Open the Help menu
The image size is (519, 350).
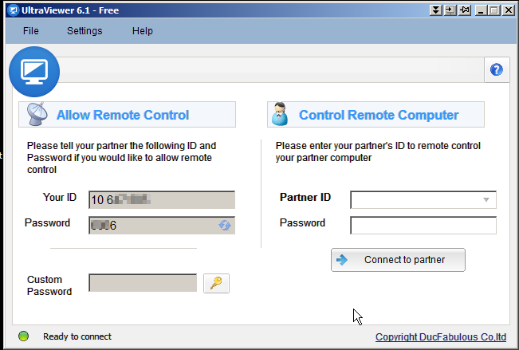pos(143,31)
